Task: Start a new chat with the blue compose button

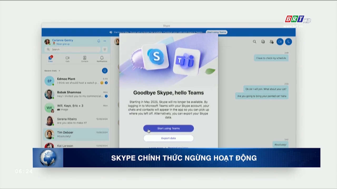Action: tap(105, 71)
